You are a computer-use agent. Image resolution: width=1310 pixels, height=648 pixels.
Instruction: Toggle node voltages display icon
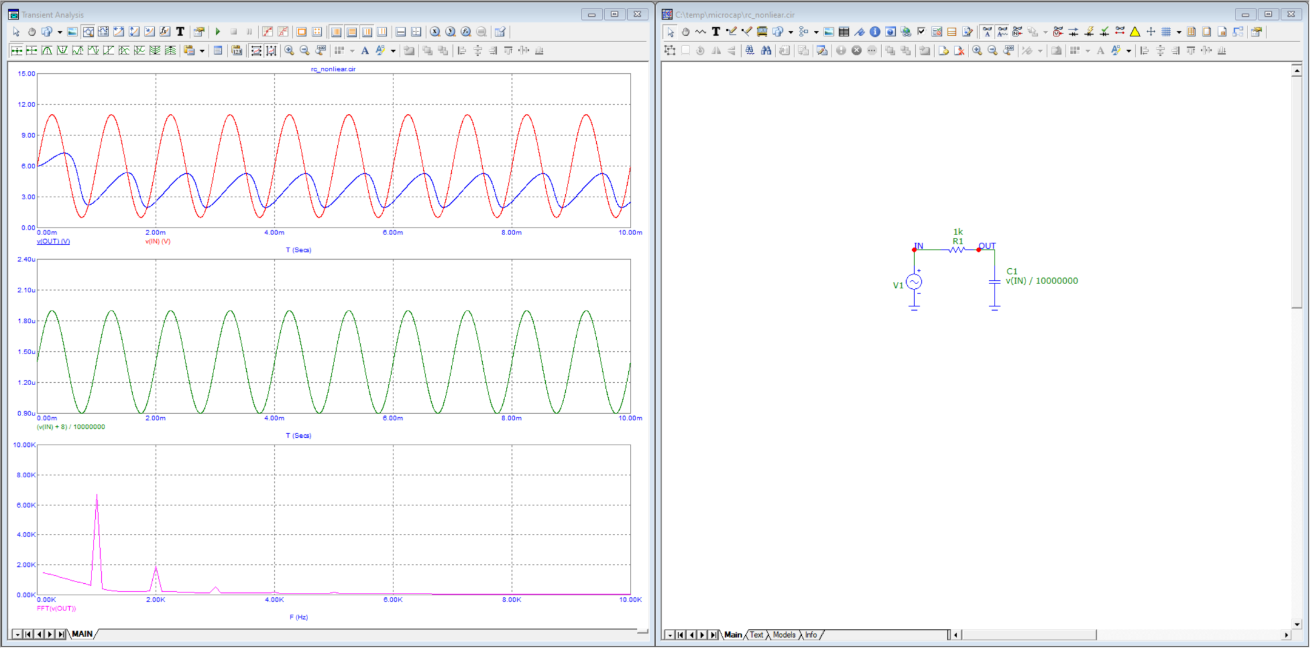click(1058, 31)
